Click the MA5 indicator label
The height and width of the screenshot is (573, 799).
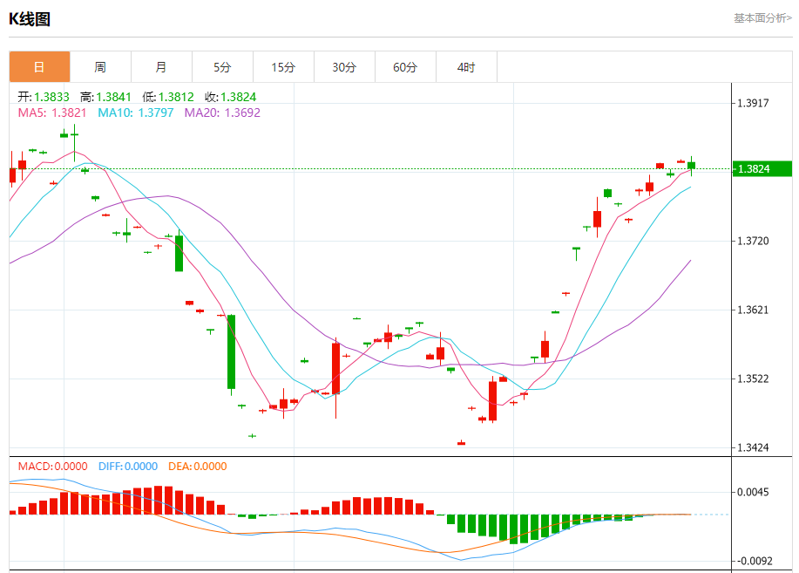[x=52, y=113]
